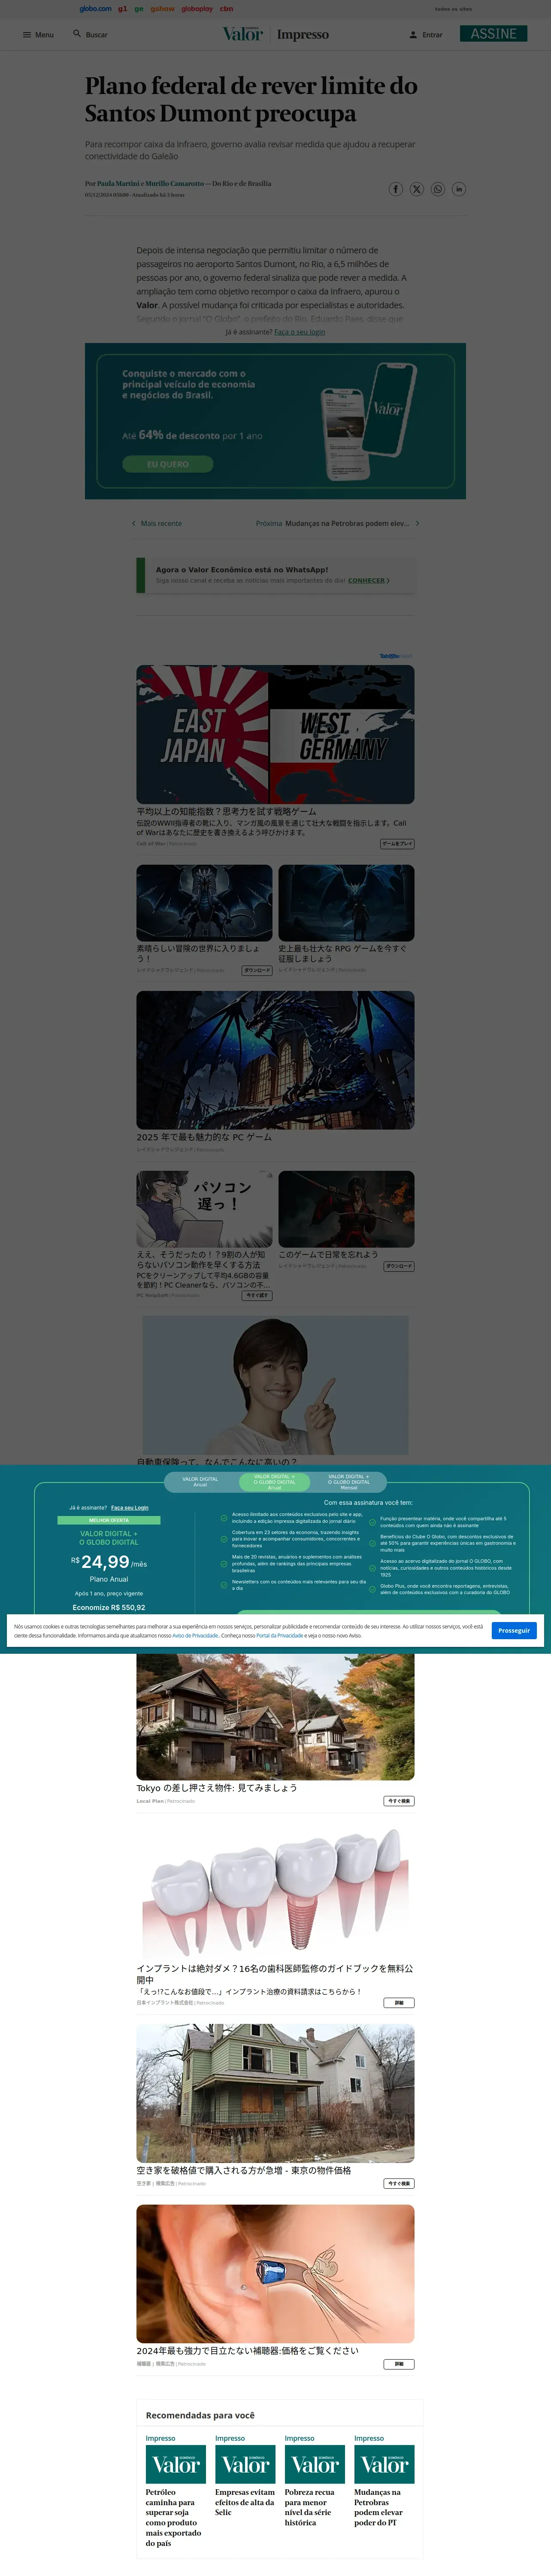Click Entrar login text
This screenshot has width=551, height=2576.
[432, 35]
